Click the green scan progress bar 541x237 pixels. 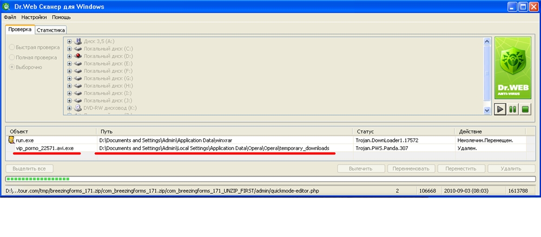pos(270,179)
